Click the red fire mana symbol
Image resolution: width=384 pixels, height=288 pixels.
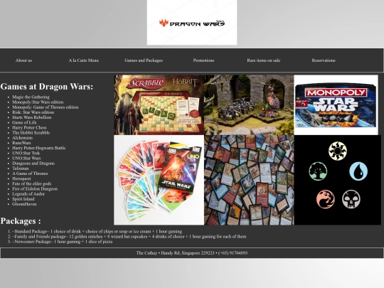pyautogui.click(x=326, y=199)
